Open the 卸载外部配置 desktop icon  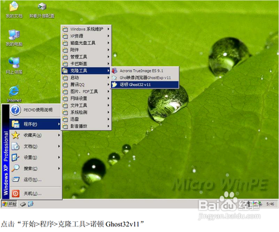tap(42, 9)
